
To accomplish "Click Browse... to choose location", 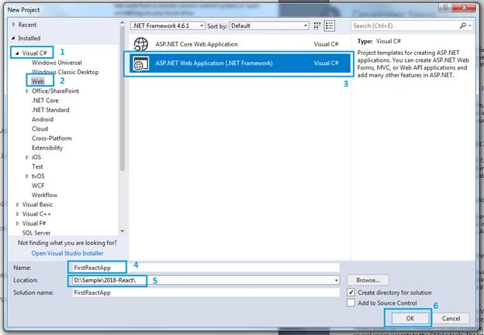I will pyautogui.click(x=368, y=280).
